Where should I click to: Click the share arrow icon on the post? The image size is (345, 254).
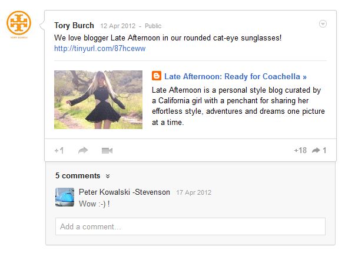pos(83,150)
